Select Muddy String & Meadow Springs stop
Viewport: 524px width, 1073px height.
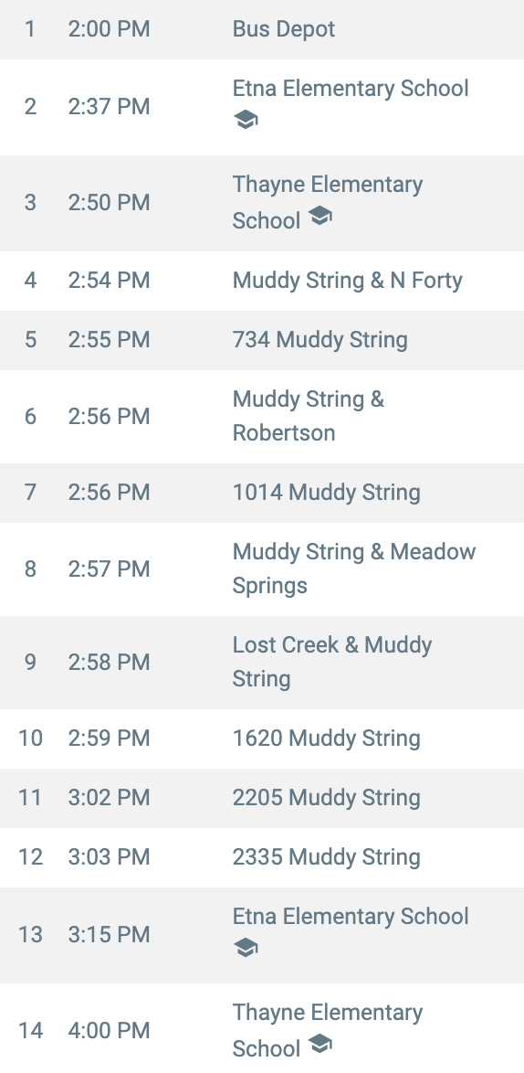262,568
